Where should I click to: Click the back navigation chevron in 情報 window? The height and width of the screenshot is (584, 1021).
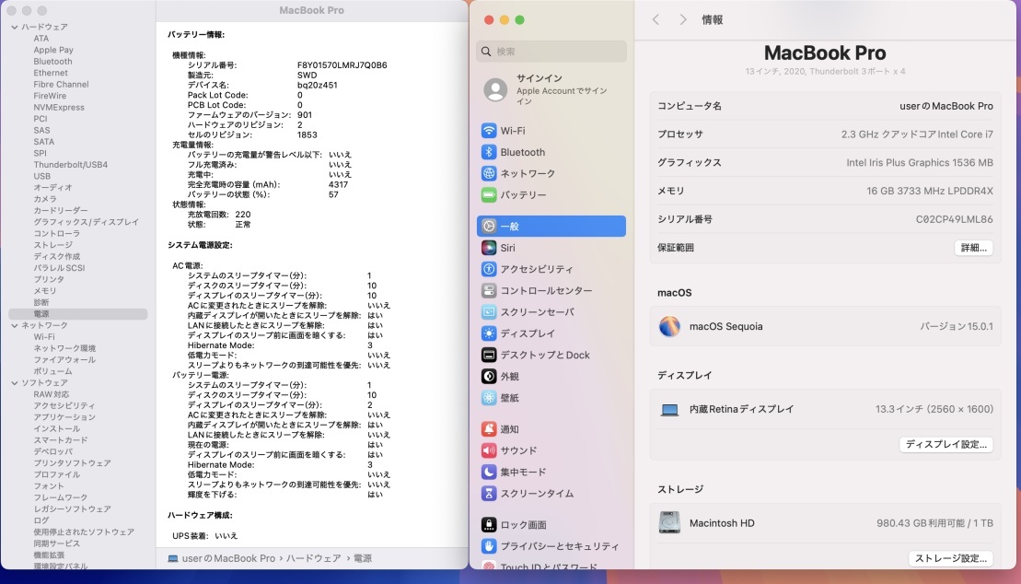click(656, 18)
